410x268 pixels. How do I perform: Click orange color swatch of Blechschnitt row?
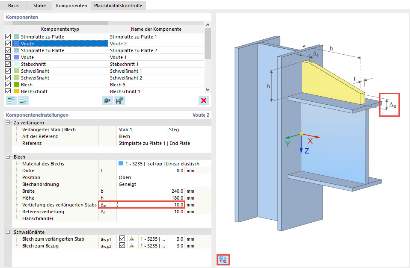(x=16, y=91)
